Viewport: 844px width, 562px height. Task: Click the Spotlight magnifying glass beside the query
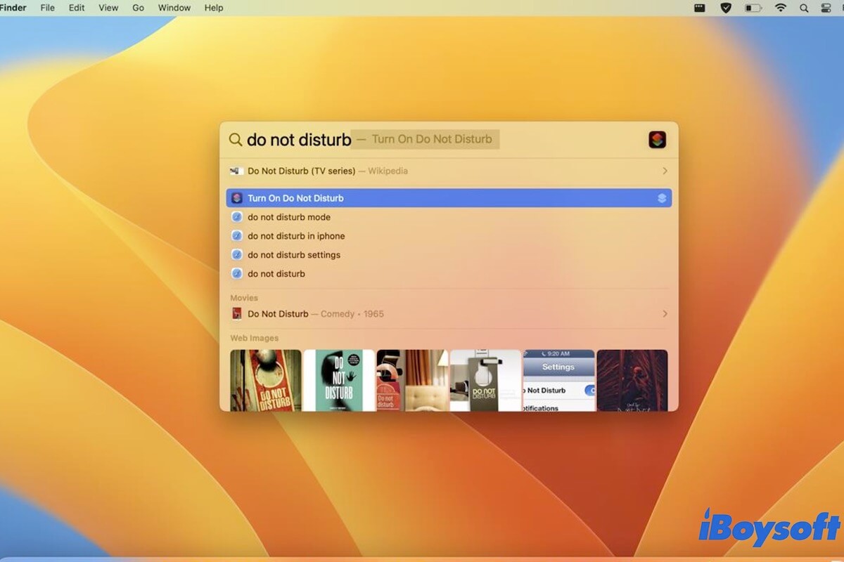pyautogui.click(x=236, y=140)
